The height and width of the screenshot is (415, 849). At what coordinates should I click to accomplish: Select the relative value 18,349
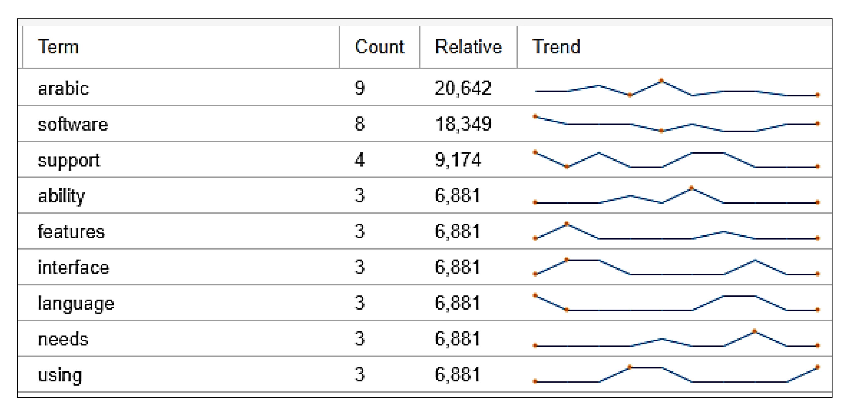(463, 125)
